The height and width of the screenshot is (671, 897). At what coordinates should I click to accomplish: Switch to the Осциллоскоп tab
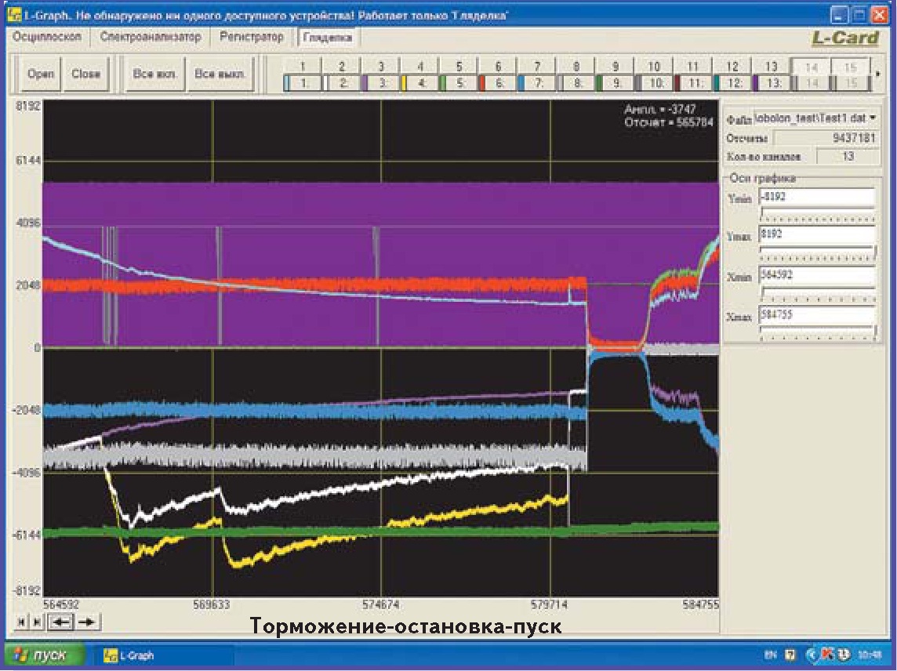pos(47,37)
